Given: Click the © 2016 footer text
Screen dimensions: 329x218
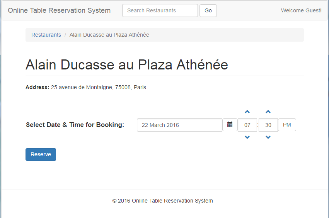Looking at the screenshot, I should (x=163, y=201).
